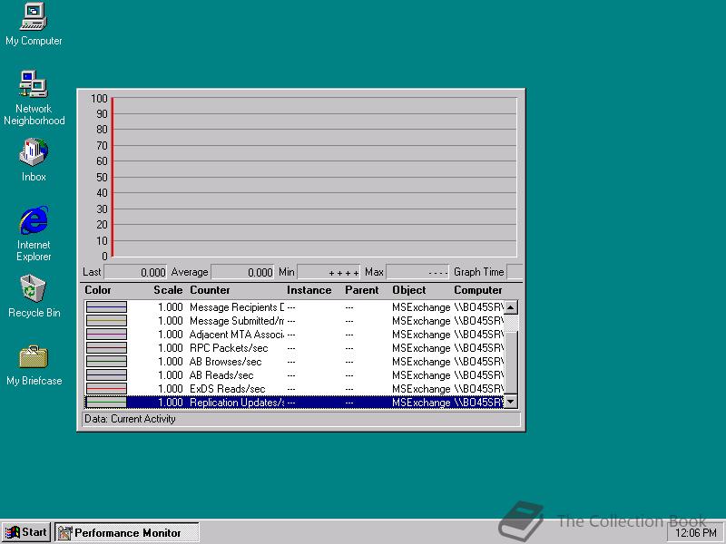The height and width of the screenshot is (544, 726).
Task: Click the yellow color swatch for Message Submitted
Action: [x=106, y=321]
